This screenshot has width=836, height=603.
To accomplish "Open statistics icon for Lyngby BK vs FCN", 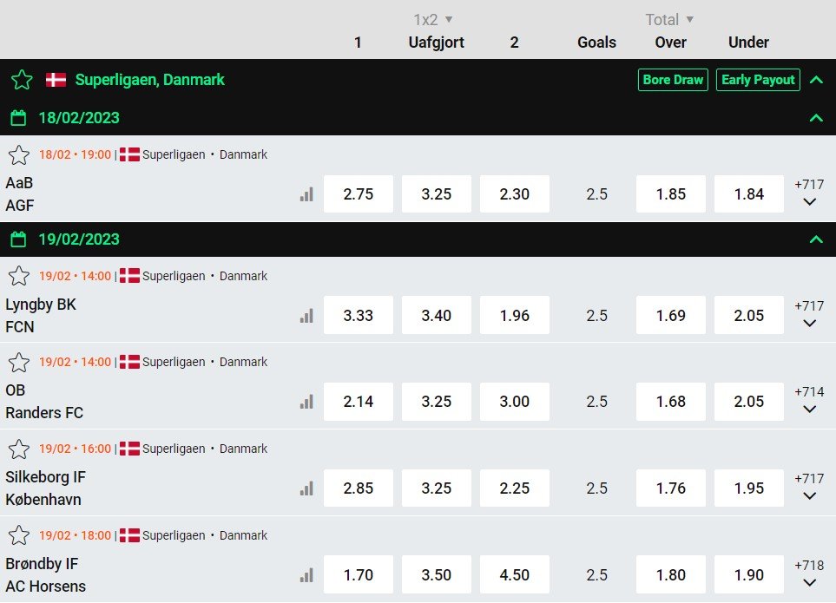I will (306, 316).
